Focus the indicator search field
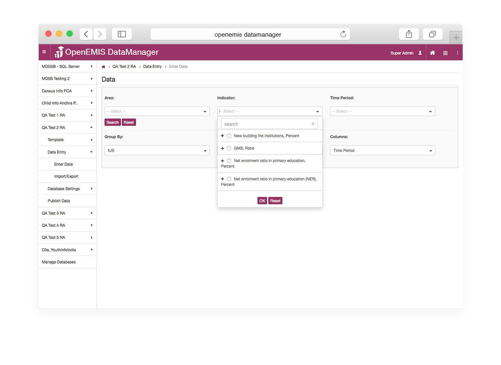The width and height of the screenshot is (501, 365). [x=269, y=124]
